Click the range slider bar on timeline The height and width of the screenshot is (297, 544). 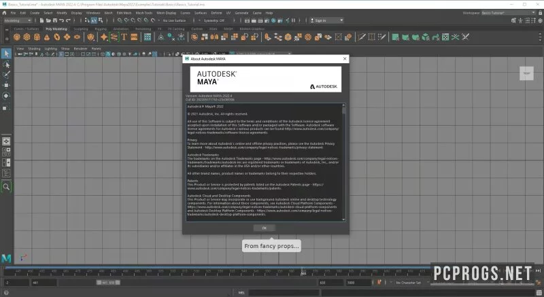[108, 283]
